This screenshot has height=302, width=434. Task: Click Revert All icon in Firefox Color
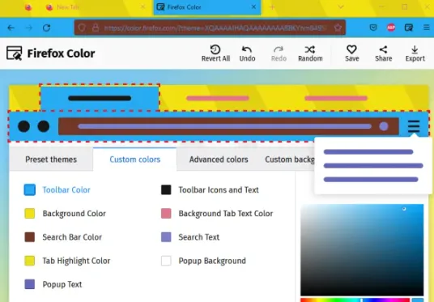(x=215, y=49)
